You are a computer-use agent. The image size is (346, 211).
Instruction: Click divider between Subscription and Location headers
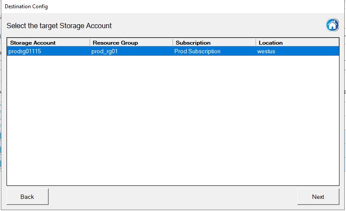(256, 42)
